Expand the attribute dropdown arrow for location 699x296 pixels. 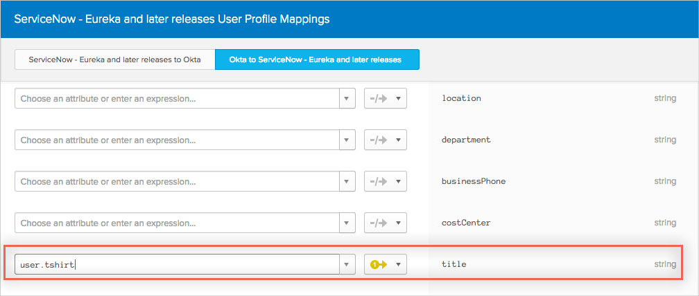tap(347, 98)
